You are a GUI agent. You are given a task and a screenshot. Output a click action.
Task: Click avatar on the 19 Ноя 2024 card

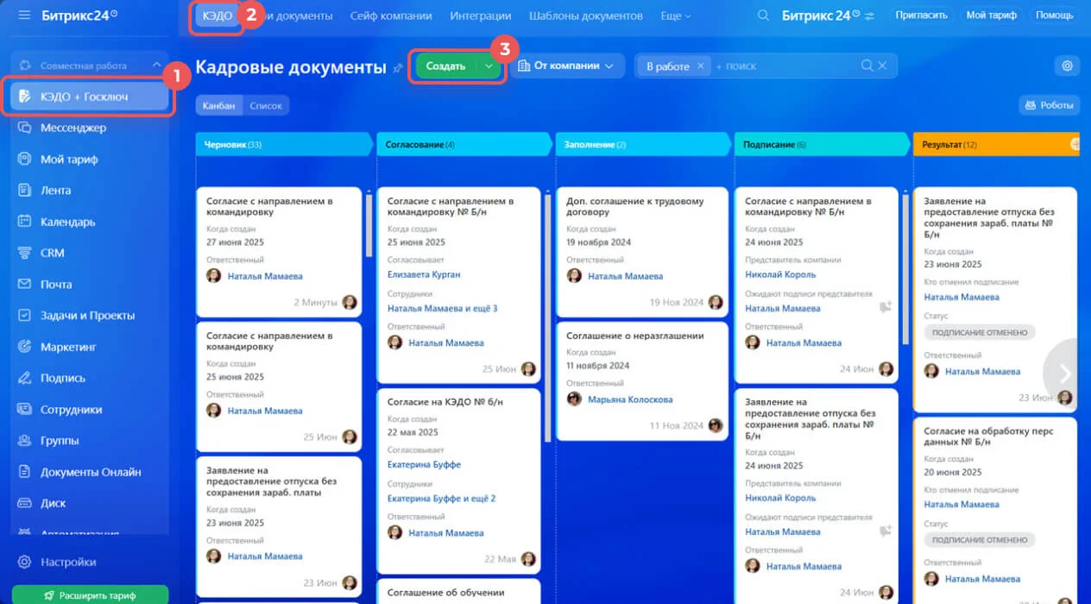[x=716, y=302]
